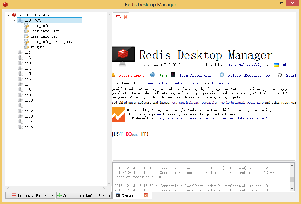The width and height of the screenshot is (301, 204).
Task: Open the google breakpad link
Action: pos(232,103)
